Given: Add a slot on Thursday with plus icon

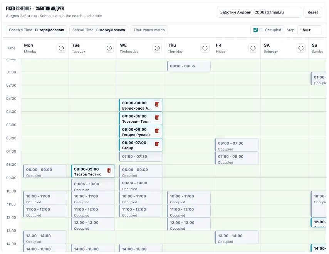Looking at the screenshot, I should 205,48.
